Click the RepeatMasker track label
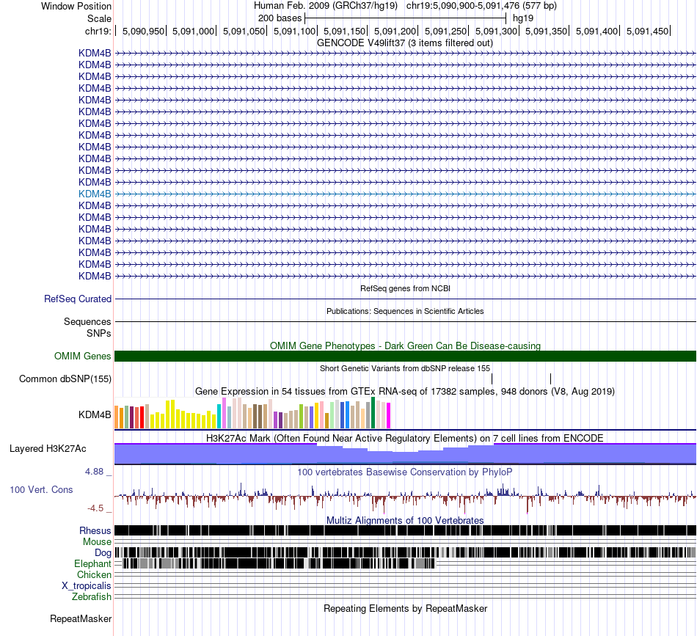 pos(81,618)
